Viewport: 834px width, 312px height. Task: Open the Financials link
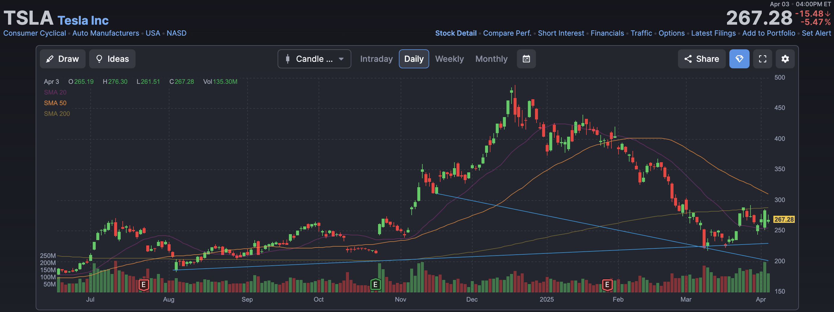tap(607, 33)
